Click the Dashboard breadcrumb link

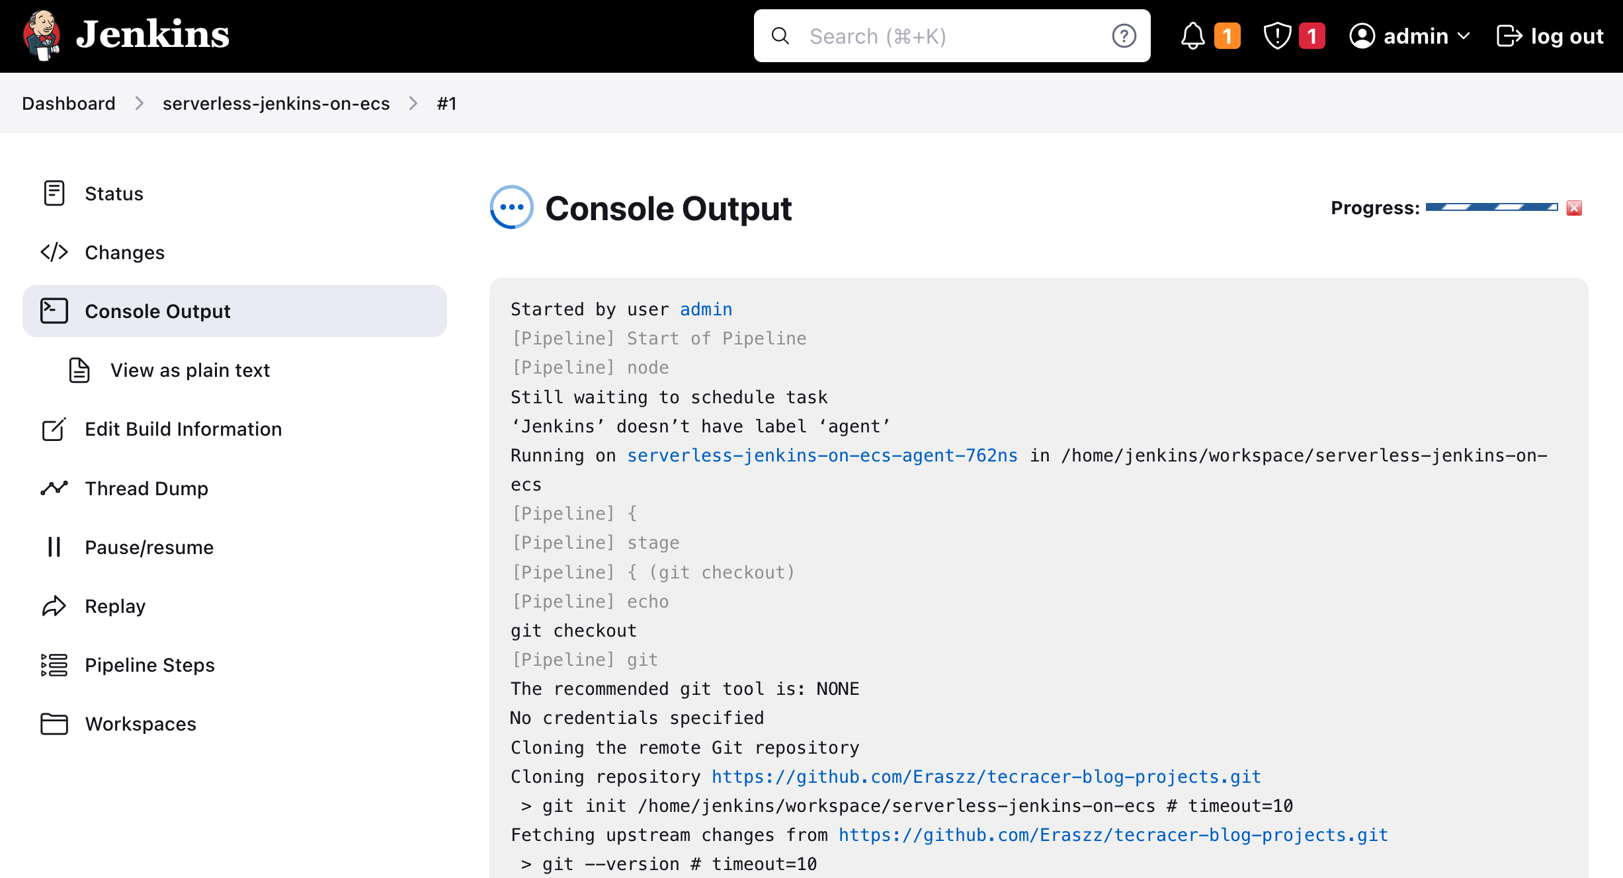(68, 102)
